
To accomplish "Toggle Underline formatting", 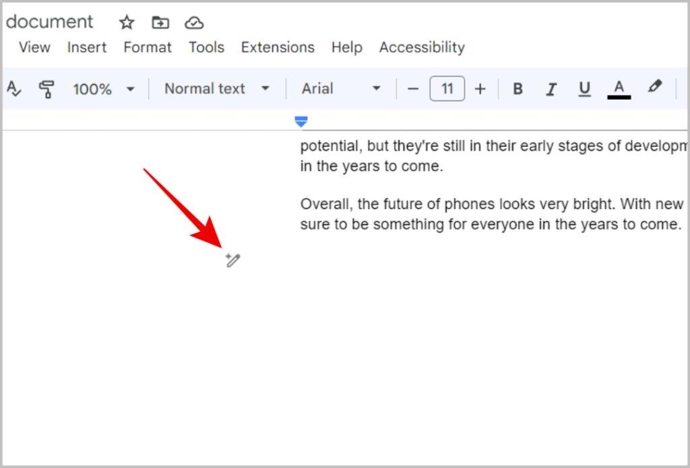I will (584, 90).
